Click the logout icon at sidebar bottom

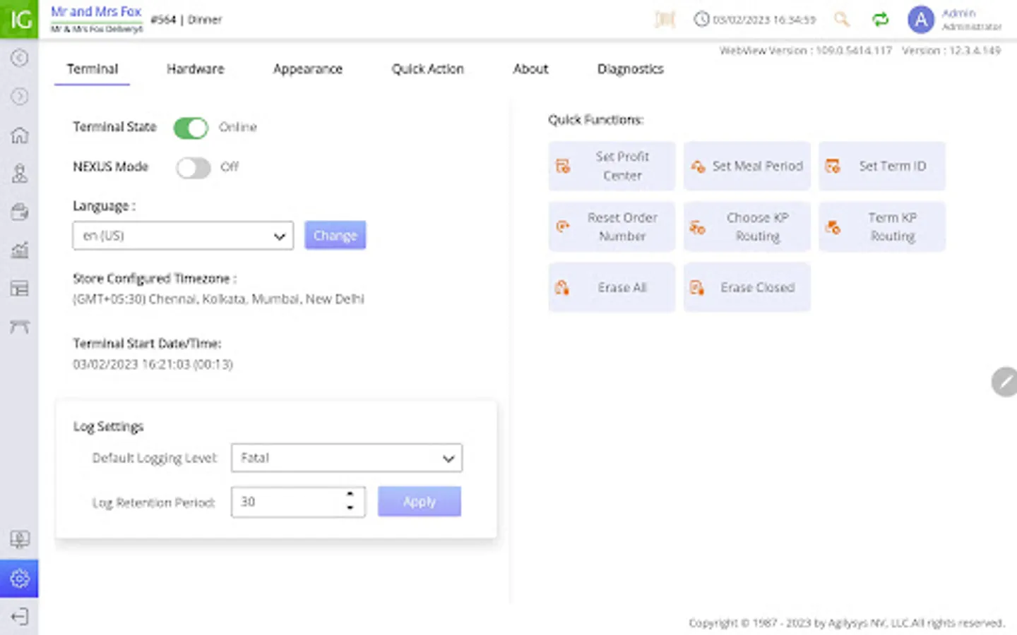pyautogui.click(x=20, y=616)
